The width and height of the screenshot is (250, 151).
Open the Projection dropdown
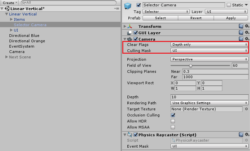point(210,59)
